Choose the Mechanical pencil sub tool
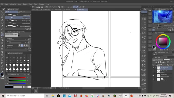Viewport: 174px width, 98px height. (x=17, y=26)
